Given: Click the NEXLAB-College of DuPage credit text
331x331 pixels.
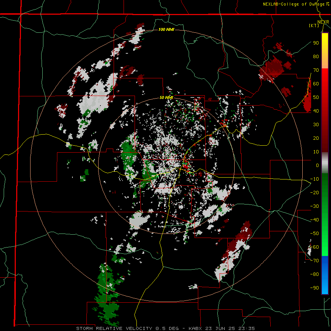Looking at the screenshot, I should click(x=296, y=4).
